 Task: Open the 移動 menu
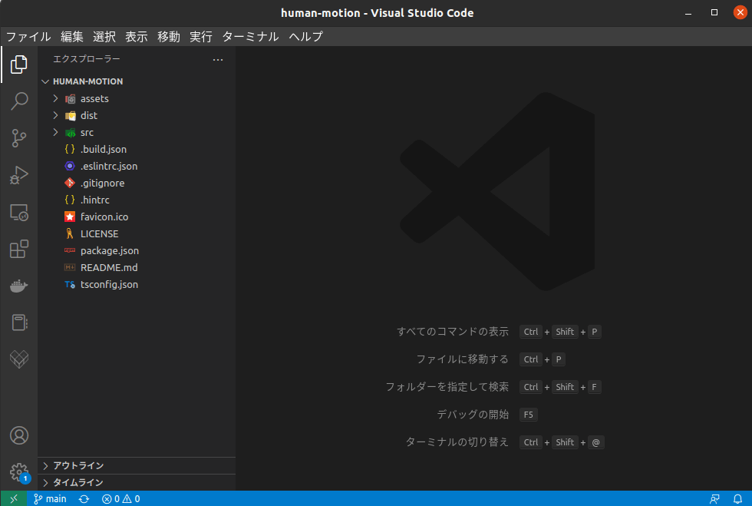click(168, 37)
